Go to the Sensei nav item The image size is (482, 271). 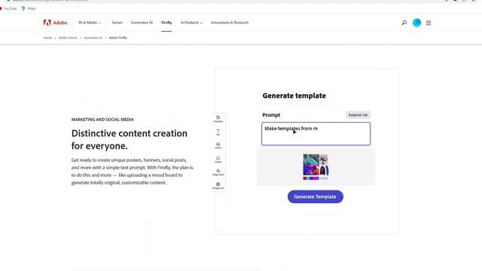pyautogui.click(x=117, y=23)
